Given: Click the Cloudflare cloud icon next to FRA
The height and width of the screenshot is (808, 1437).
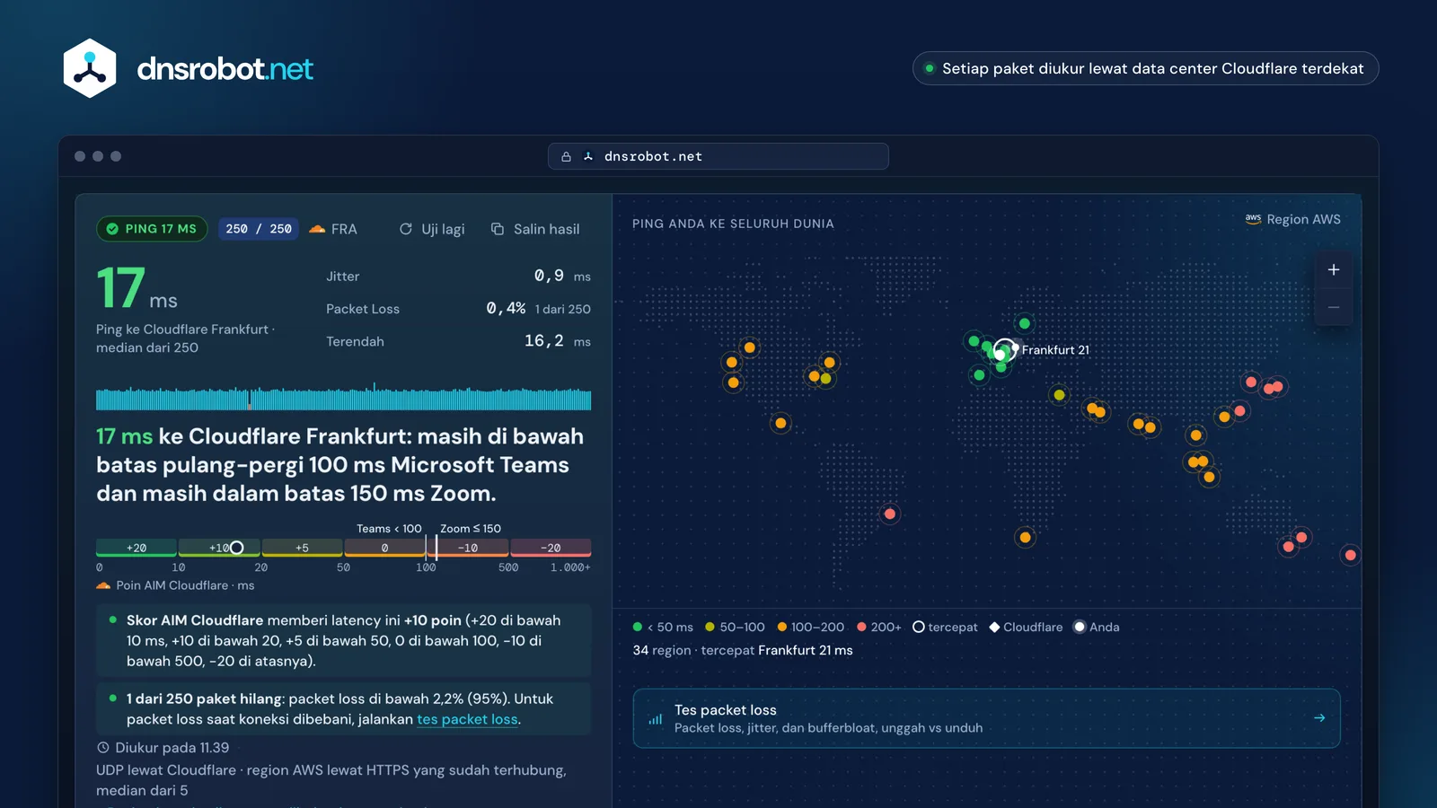Looking at the screenshot, I should click(317, 229).
